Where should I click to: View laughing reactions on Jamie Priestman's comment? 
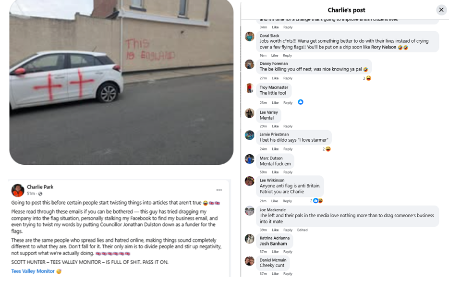327,149
